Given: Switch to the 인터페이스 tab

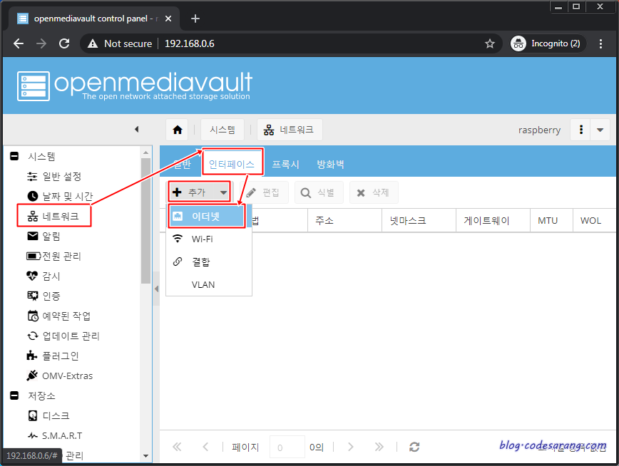Looking at the screenshot, I should click(232, 164).
